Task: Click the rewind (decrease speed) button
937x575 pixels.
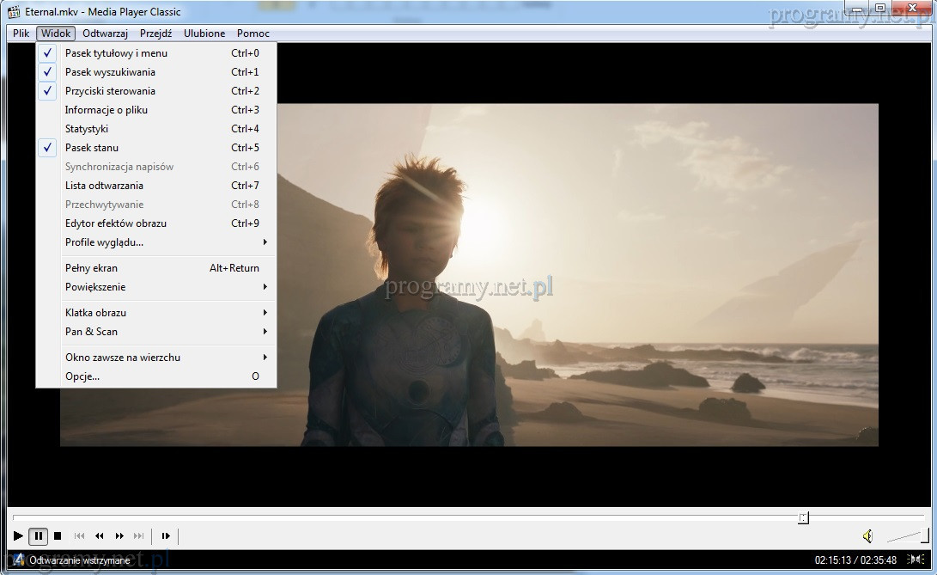Action: coord(100,536)
